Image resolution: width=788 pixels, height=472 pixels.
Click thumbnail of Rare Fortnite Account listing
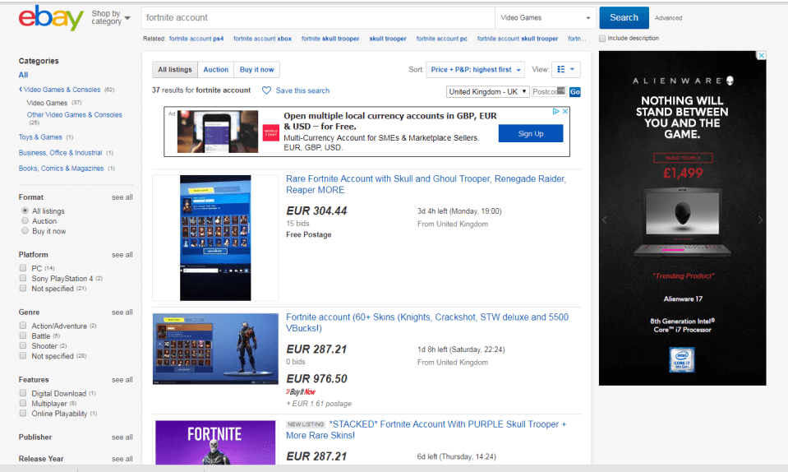point(215,238)
